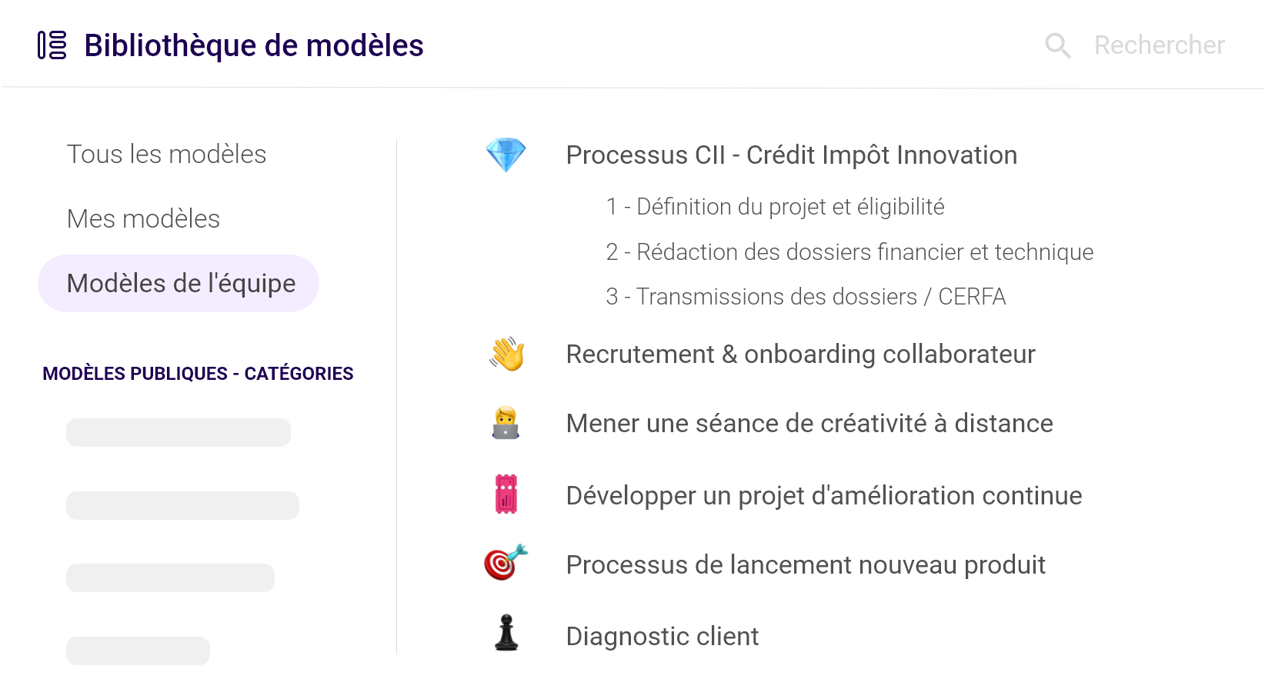Click the Rechercher search input field

click(x=1159, y=45)
